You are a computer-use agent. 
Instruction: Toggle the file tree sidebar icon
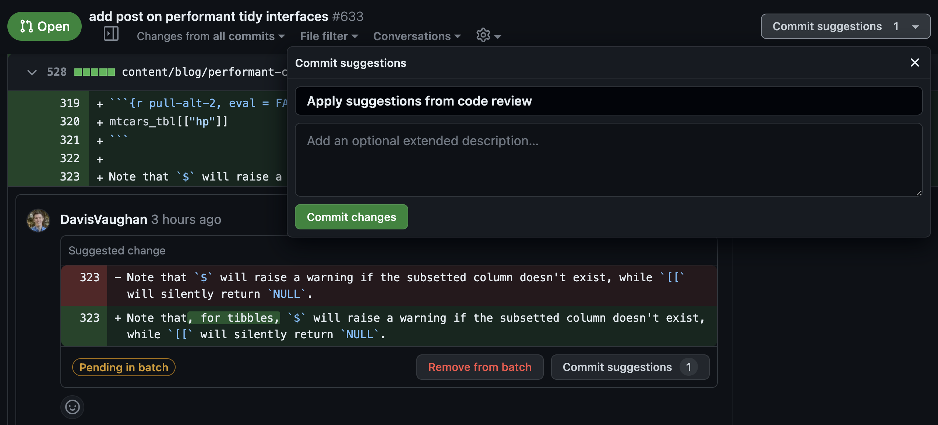[x=111, y=34]
